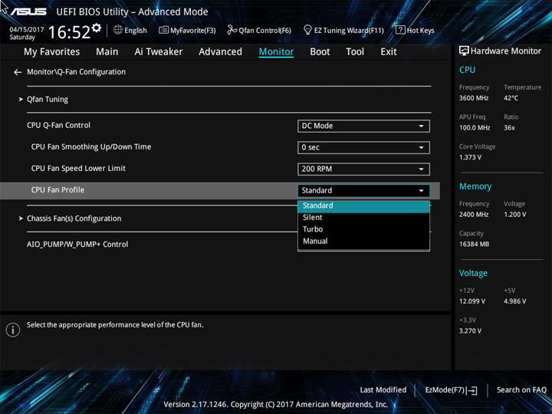Open CPU Fan Speed Lower Limit dropdown

pyautogui.click(x=363, y=169)
